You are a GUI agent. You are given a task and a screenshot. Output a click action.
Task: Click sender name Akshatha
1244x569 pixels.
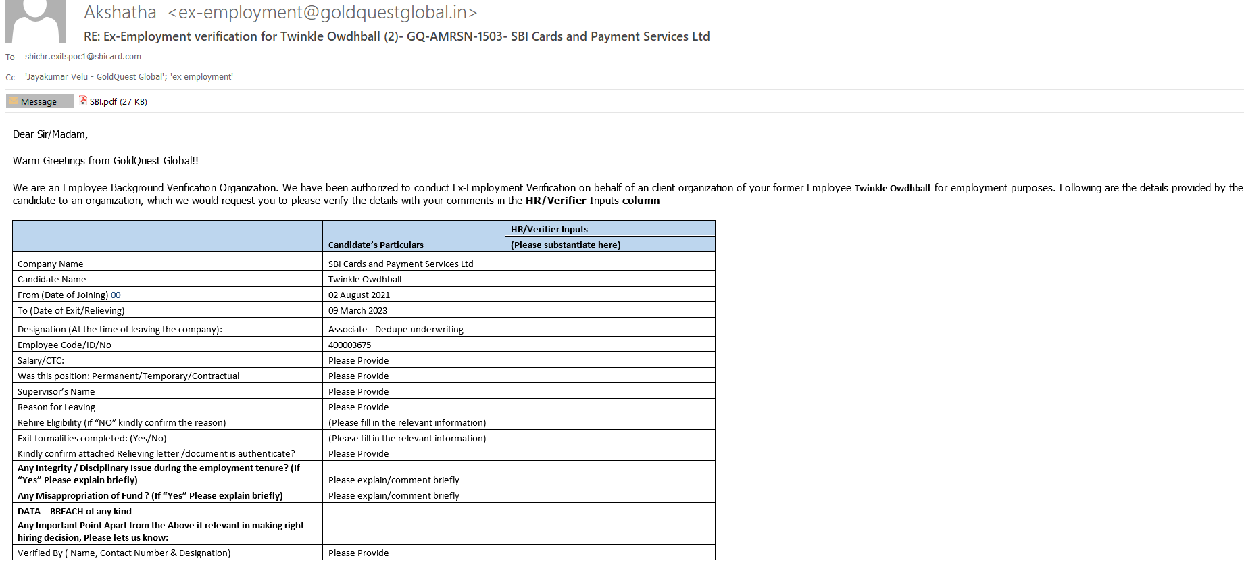pos(120,12)
